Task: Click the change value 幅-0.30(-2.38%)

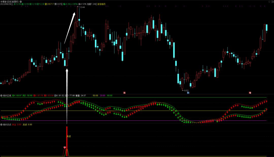Action: click(x=71, y=4)
